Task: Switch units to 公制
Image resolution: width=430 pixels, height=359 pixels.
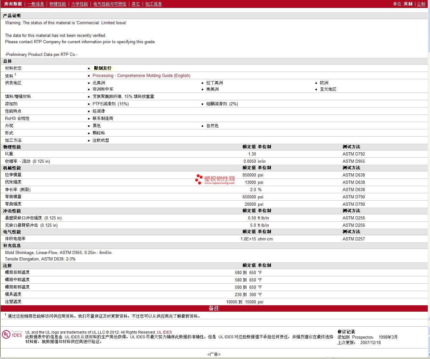Action: [x=421, y=4]
